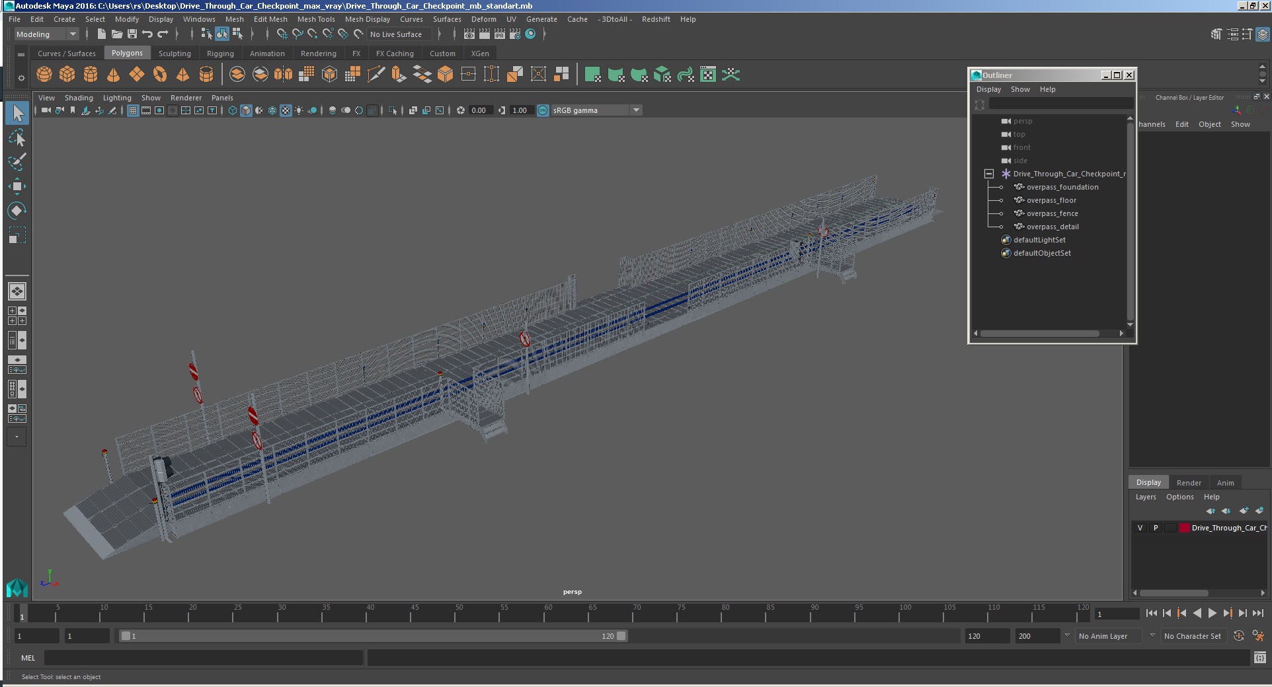1272x687 pixels.
Task: Create a polygon cube from shelf
Action: coord(67,75)
